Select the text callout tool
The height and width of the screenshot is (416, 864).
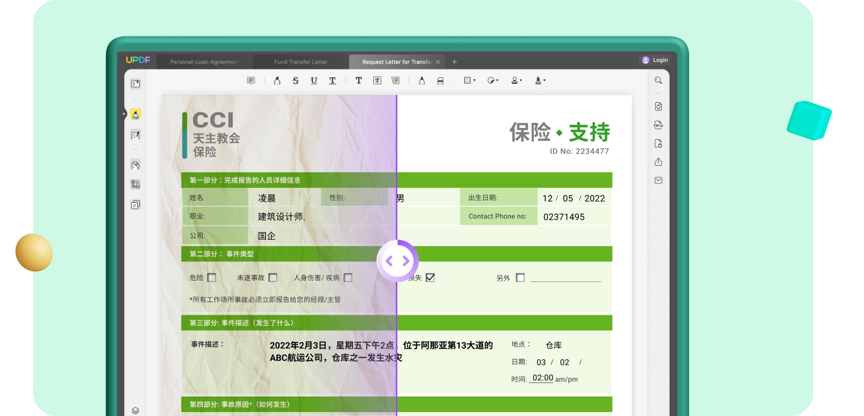coord(395,81)
